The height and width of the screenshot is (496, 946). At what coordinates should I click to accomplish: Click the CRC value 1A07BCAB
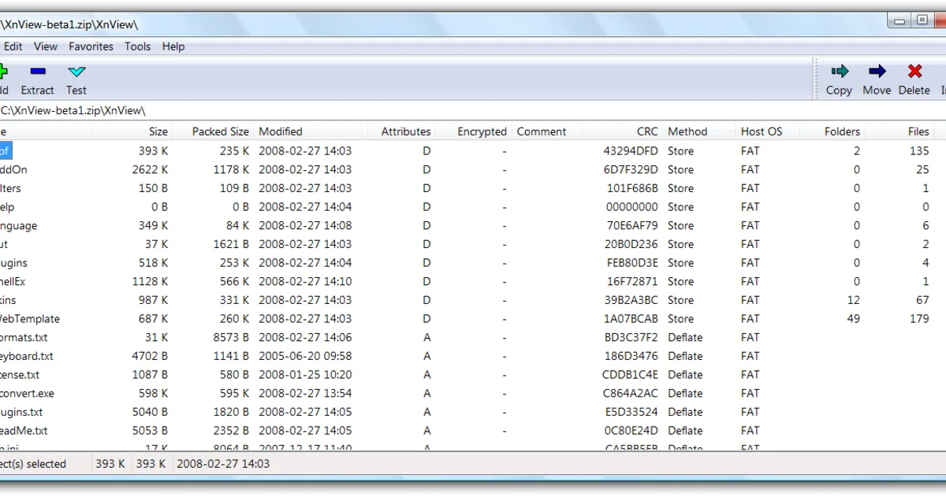(x=631, y=319)
